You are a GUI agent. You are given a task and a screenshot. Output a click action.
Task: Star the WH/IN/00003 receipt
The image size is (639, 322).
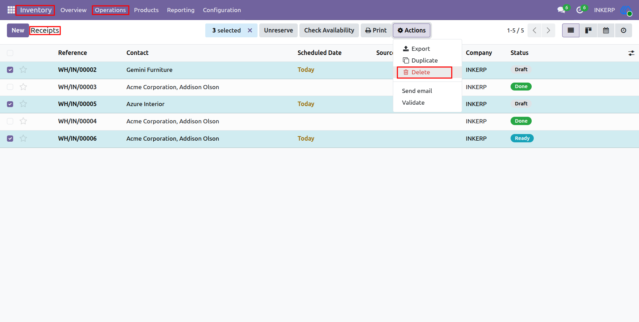[x=23, y=87]
